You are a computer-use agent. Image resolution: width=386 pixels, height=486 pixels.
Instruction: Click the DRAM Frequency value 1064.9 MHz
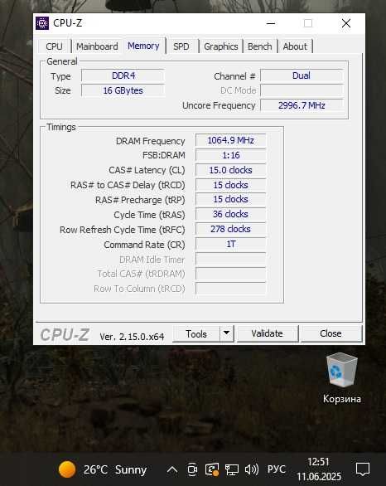tap(230, 140)
